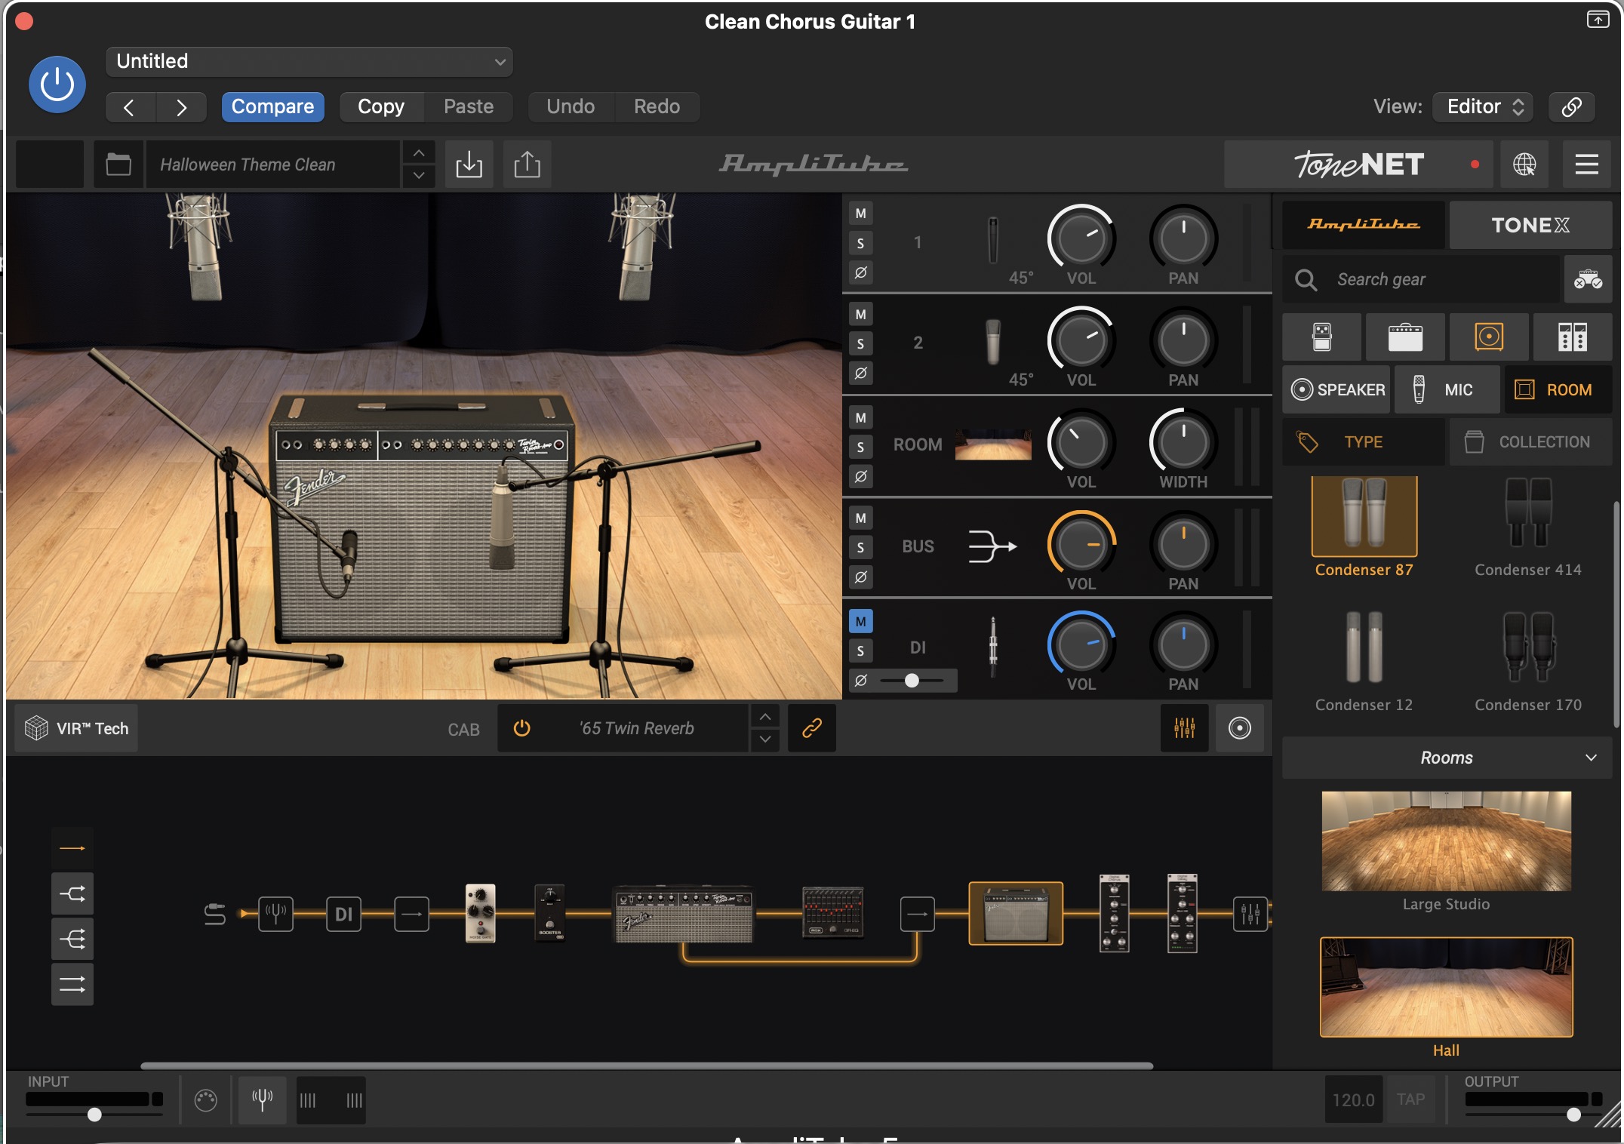1624x1144 pixels.
Task: Click the save preset download icon
Action: pos(469,164)
